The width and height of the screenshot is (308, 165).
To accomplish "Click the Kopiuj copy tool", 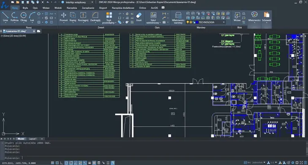I will (x=73, y=16).
